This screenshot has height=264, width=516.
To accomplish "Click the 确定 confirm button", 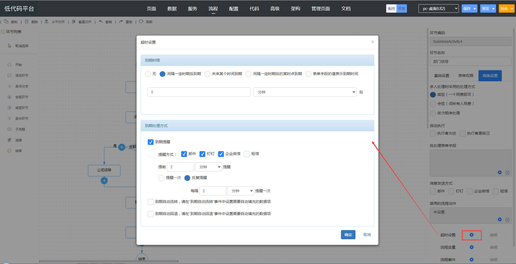I will point(348,235).
